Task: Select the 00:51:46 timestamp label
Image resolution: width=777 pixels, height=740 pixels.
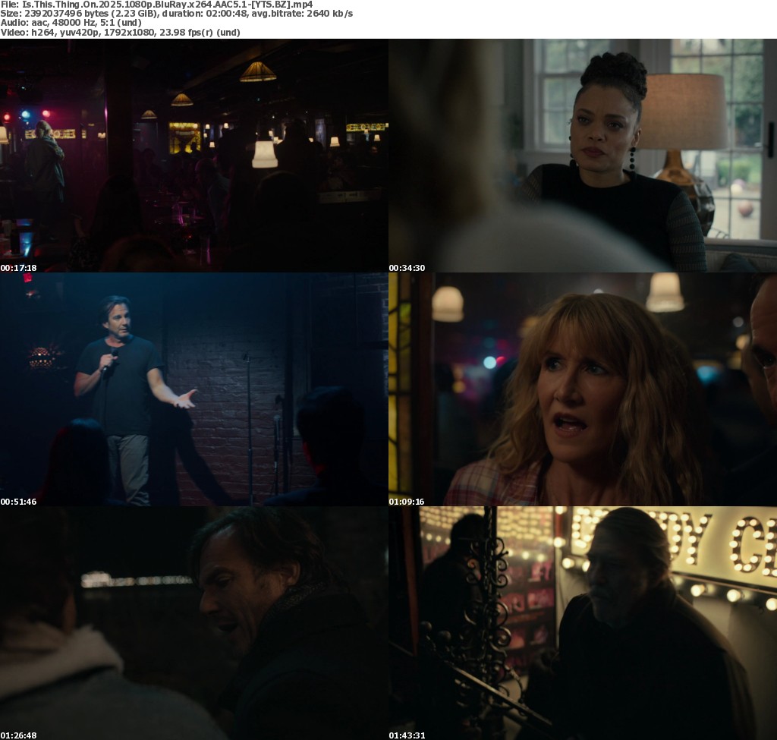Action: 19,502
